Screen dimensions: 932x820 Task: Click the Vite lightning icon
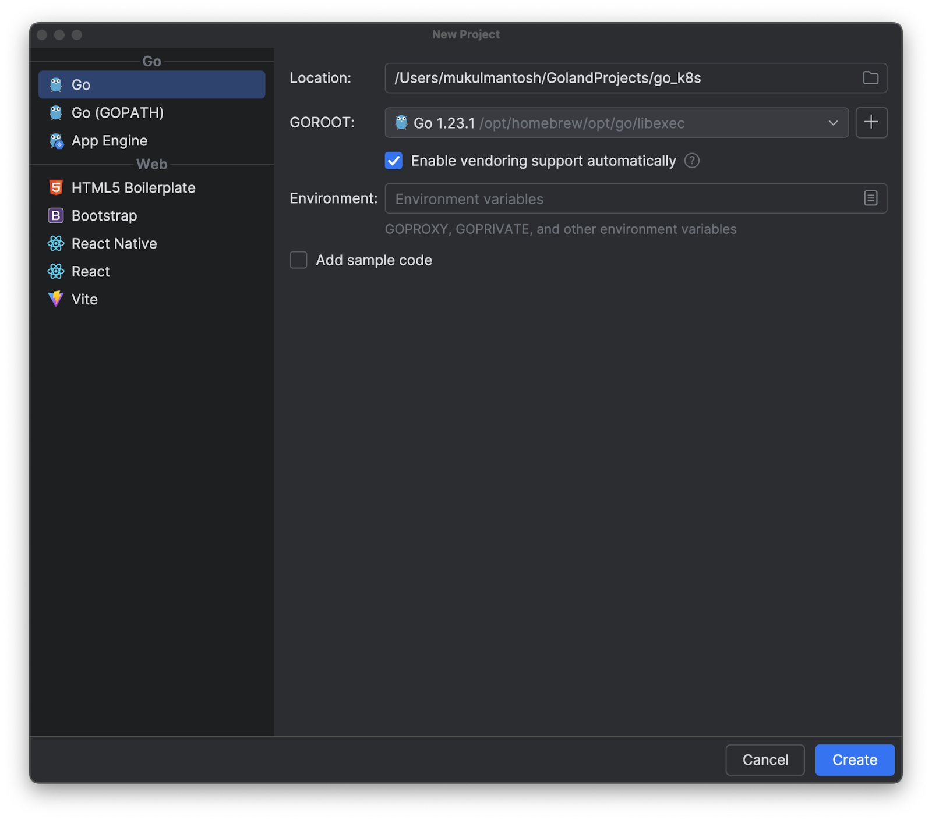coord(56,299)
